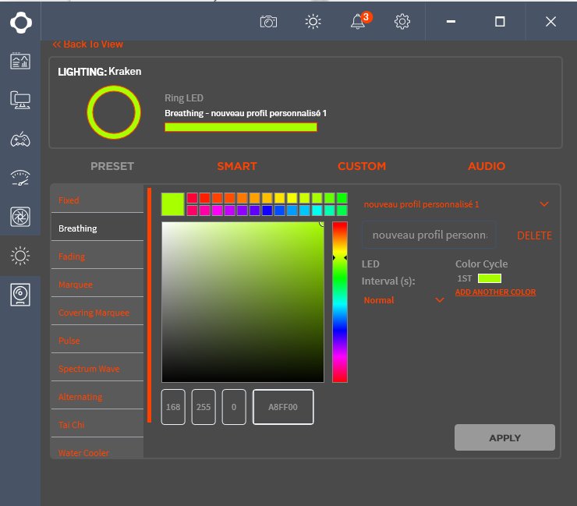Click inside the saturation-brightness color field
The height and width of the screenshot is (506, 577).
point(242,303)
